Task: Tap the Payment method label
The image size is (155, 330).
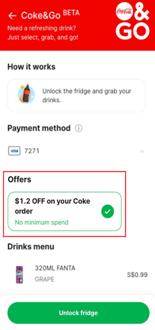Action: point(39,128)
